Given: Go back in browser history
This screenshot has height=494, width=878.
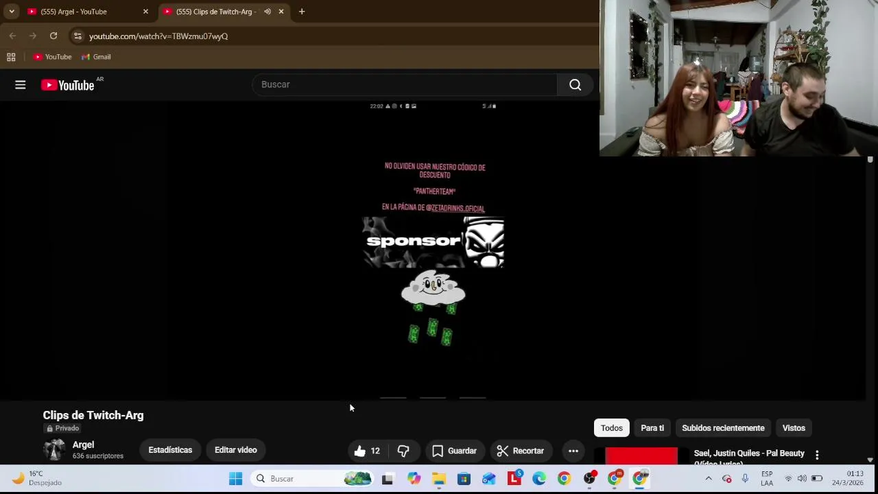Looking at the screenshot, I should pyautogui.click(x=13, y=36).
